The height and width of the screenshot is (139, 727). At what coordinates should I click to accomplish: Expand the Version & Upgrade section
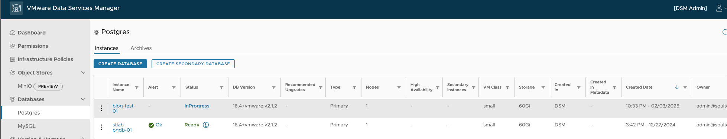[83, 138]
